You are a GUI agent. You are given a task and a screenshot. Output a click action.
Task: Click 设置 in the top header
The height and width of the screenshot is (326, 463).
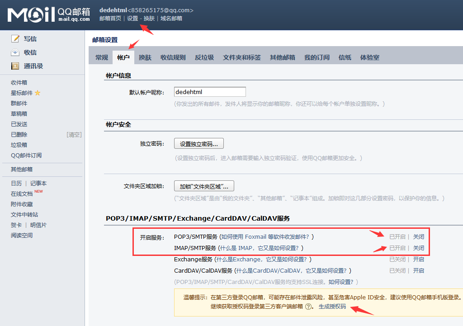(132, 19)
